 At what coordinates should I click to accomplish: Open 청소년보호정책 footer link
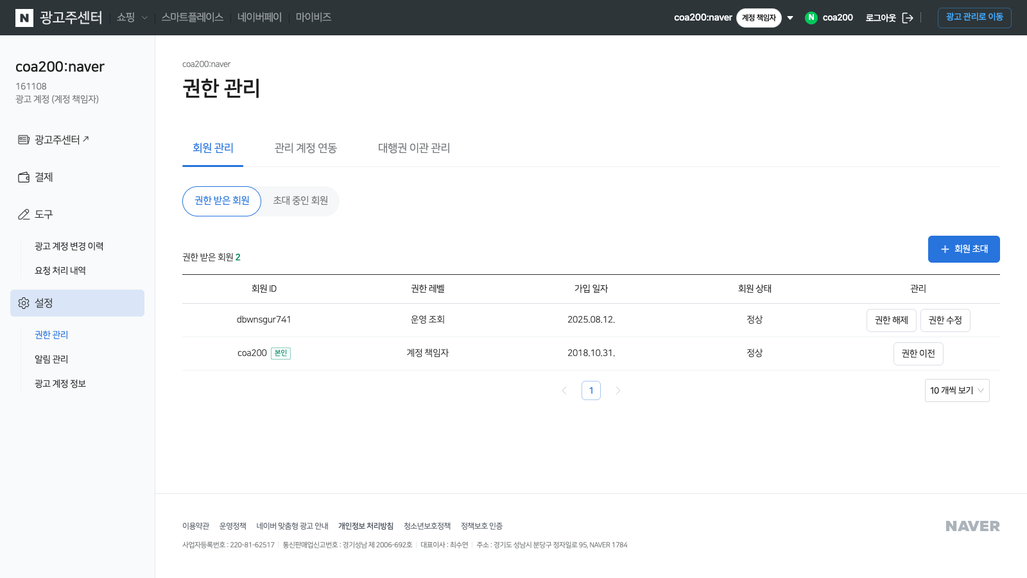tap(427, 526)
